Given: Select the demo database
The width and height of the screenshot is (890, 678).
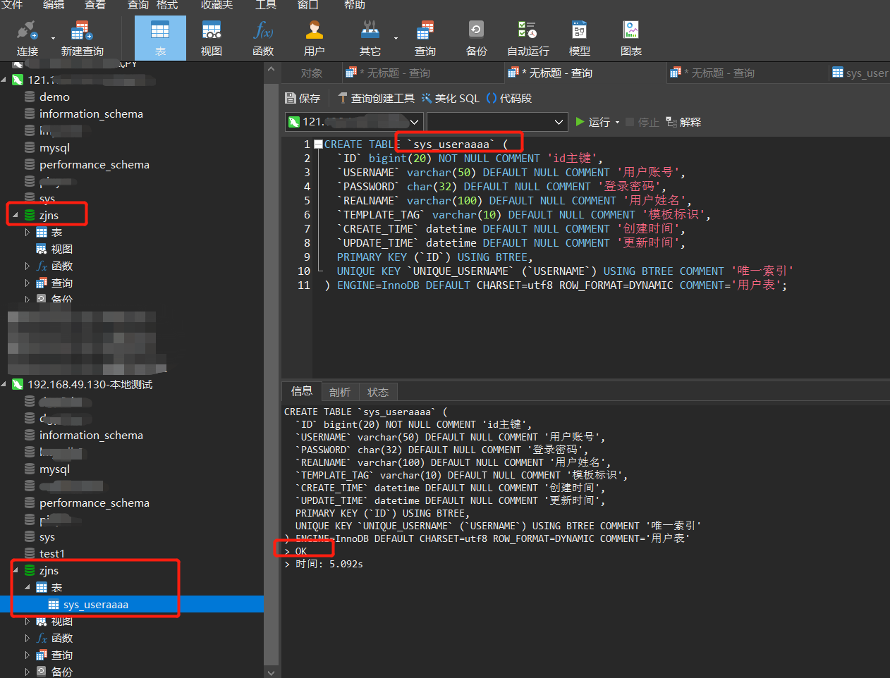Looking at the screenshot, I should pos(54,97).
